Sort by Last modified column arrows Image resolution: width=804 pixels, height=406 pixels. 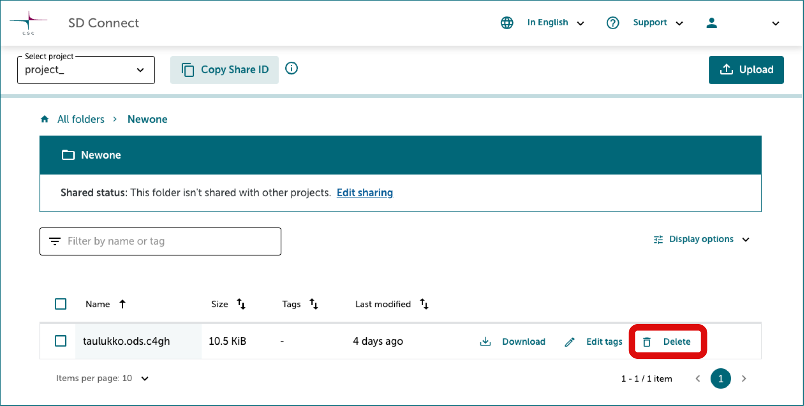424,304
